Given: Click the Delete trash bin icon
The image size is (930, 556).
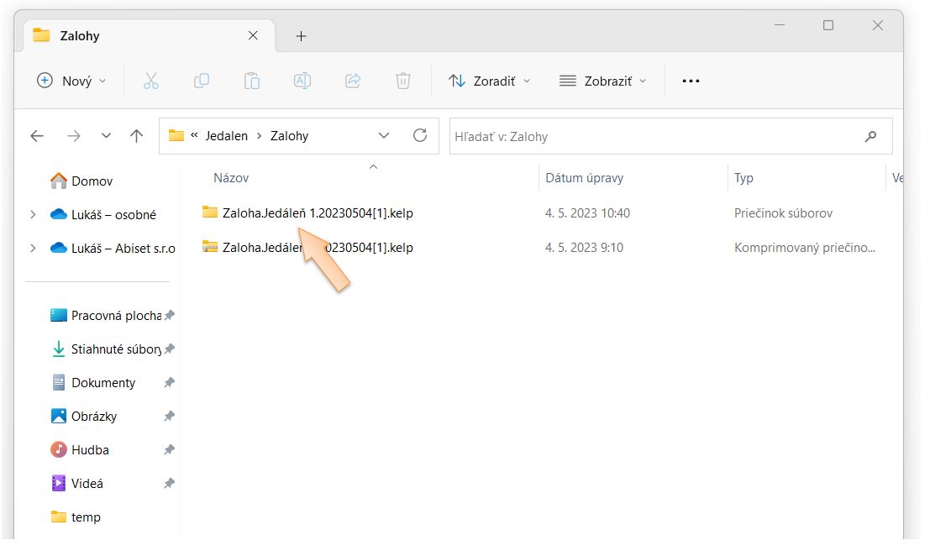Looking at the screenshot, I should (403, 81).
